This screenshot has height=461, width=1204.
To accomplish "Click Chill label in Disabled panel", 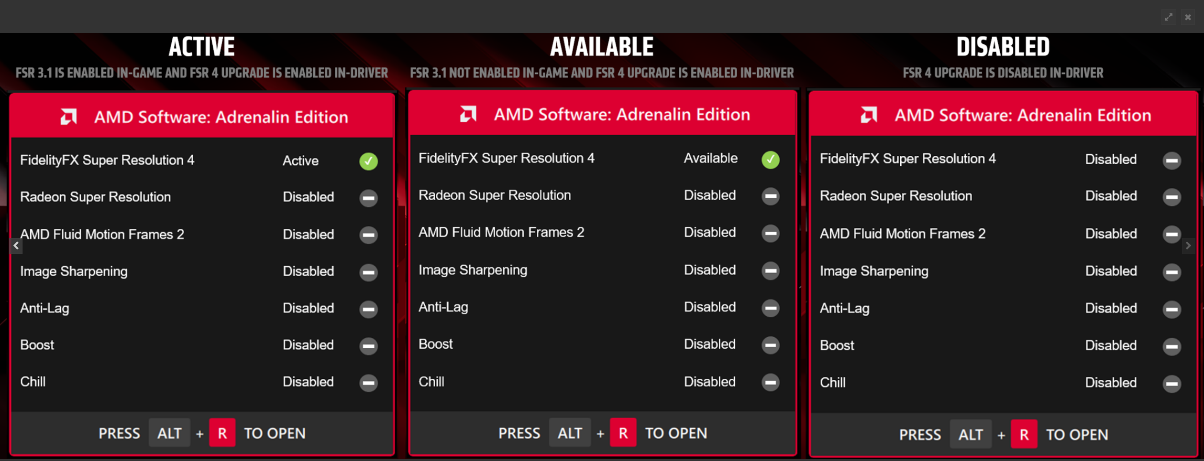I will [x=832, y=383].
